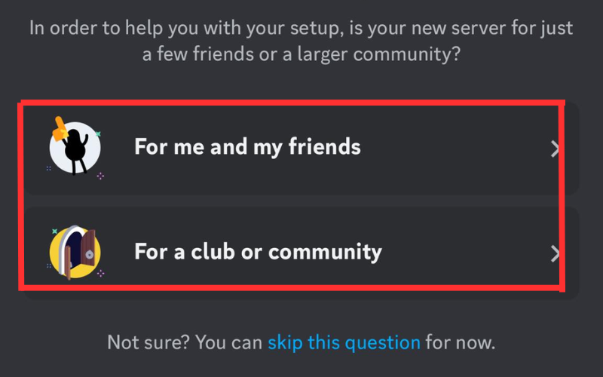The image size is (603, 377).
Task: Click the foam-finger character icon
Action: pyautogui.click(x=75, y=147)
